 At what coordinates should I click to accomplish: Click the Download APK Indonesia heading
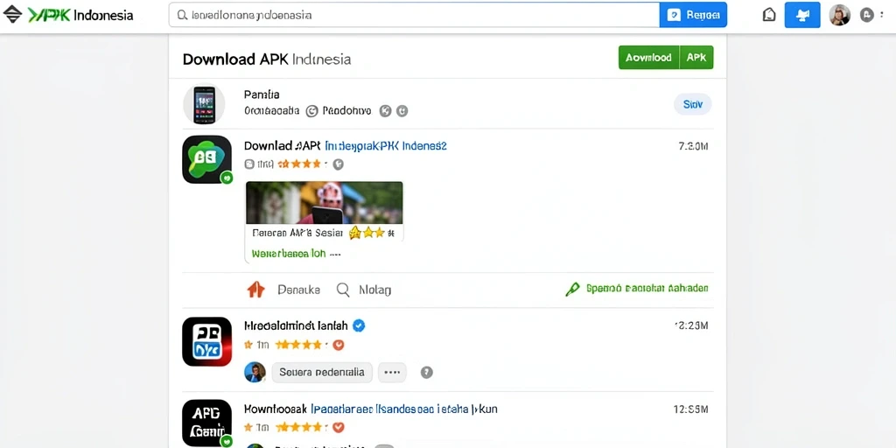(267, 59)
